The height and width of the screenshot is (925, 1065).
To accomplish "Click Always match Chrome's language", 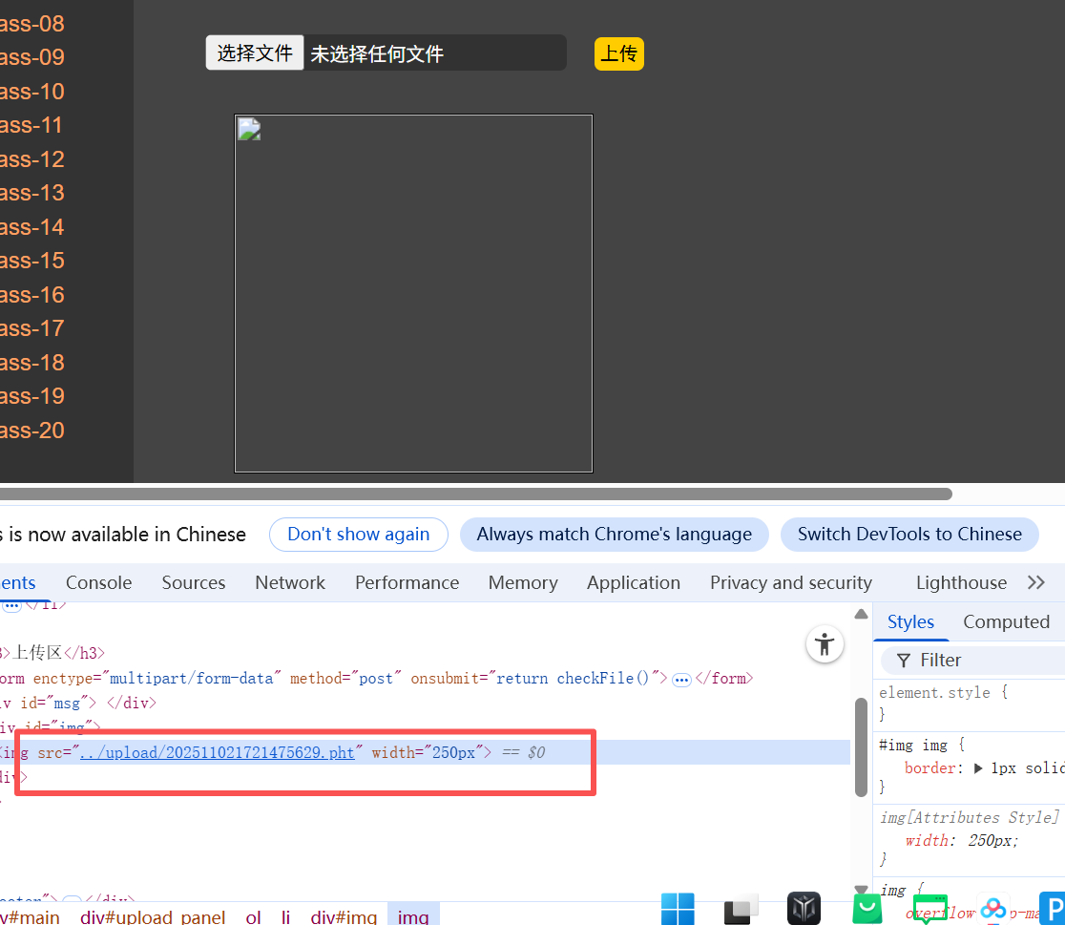I will [x=614, y=535].
